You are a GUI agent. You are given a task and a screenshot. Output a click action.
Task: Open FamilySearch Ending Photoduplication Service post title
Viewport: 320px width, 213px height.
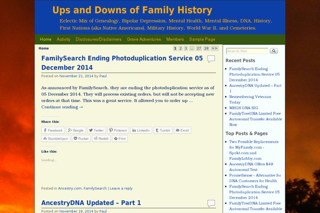coord(122,63)
